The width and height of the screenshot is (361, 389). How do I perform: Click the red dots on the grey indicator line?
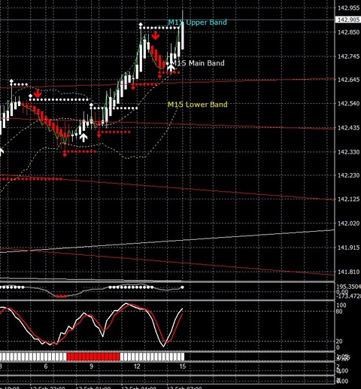point(61,296)
